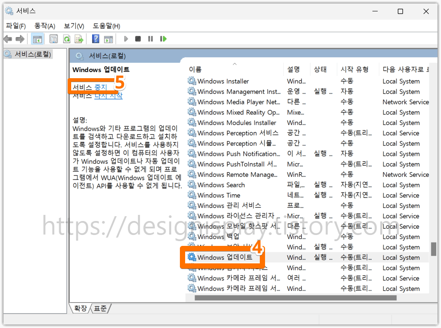Click the 자동(지연... start type for Windows Search
The height and width of the screenshot is (328, 441).
pos(356,185)
